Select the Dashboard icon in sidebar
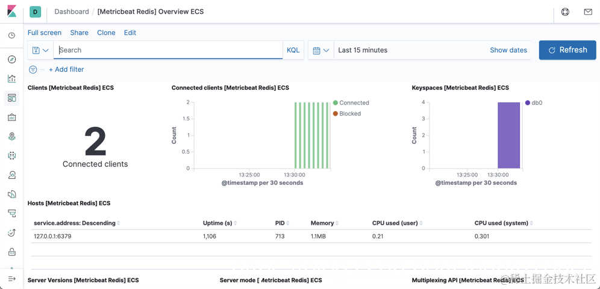The image size is (600, 289). coord(12,98)
